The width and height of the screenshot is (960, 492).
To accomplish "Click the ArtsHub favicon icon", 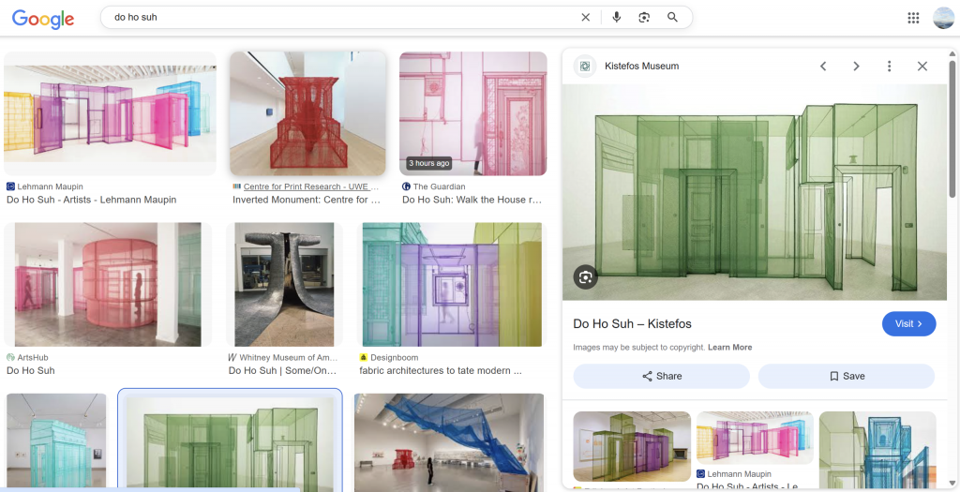I will pos(10,357).
